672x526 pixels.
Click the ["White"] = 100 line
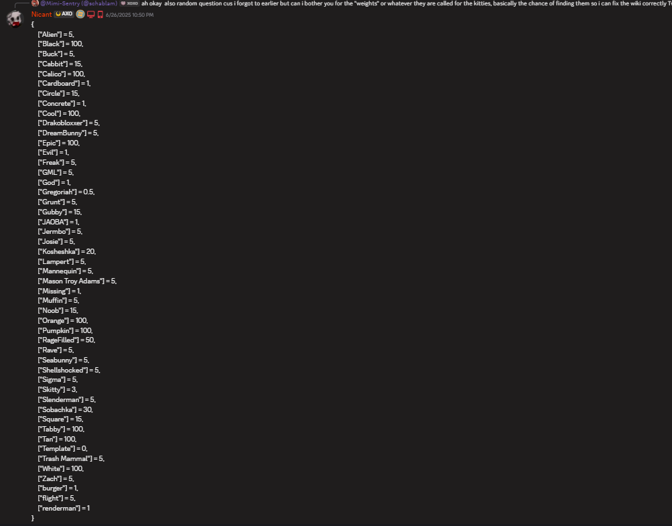pyautogui.click(x=61, y=469)
